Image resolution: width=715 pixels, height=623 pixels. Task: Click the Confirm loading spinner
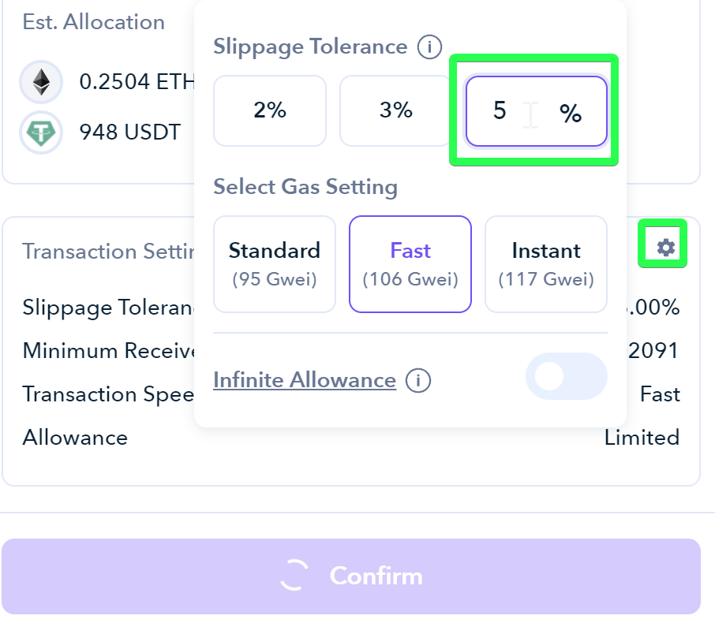pyautogui.click(x=294, y=575)
